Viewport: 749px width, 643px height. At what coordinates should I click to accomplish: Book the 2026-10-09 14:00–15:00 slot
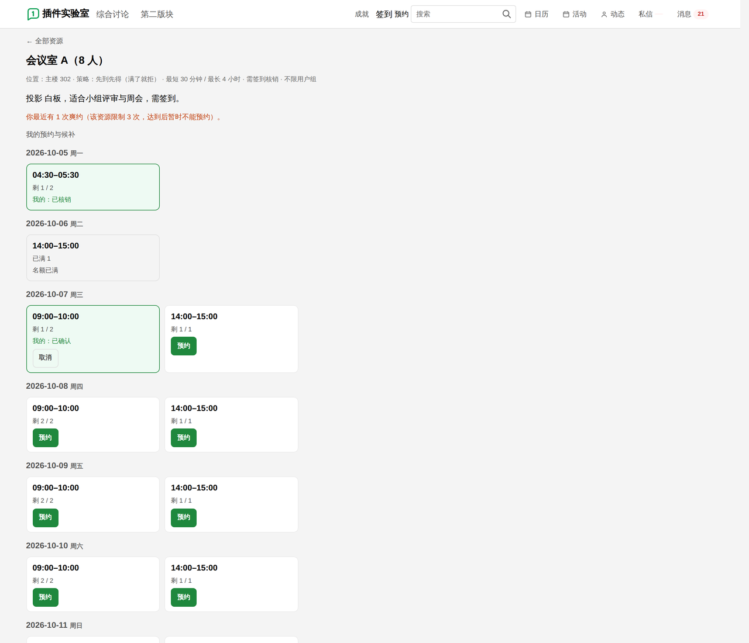(x=184, y=517)
